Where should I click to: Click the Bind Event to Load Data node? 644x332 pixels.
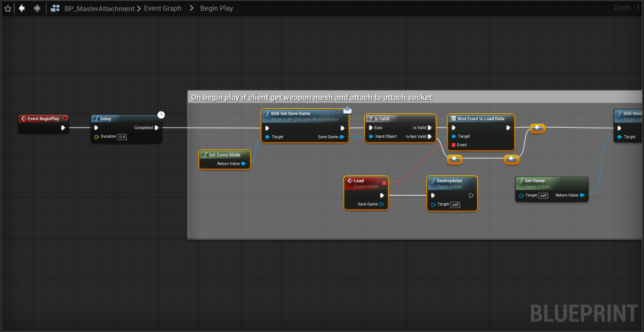tap(481, 118)
